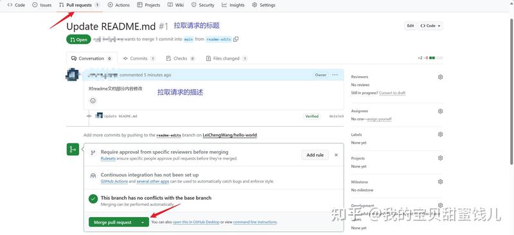This screenshot has height=235, width=514.
Task: Copy the readme-edits branch name icon
Action: point(236,39)
